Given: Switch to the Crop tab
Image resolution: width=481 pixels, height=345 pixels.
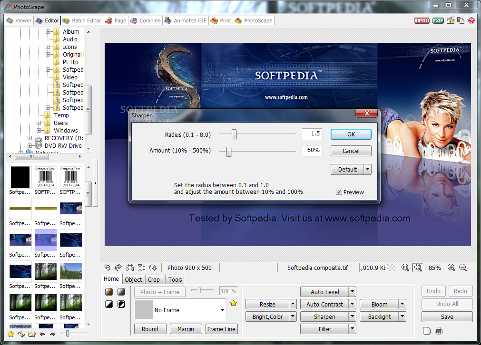Looking at the screenshot, I should point(154,279).
